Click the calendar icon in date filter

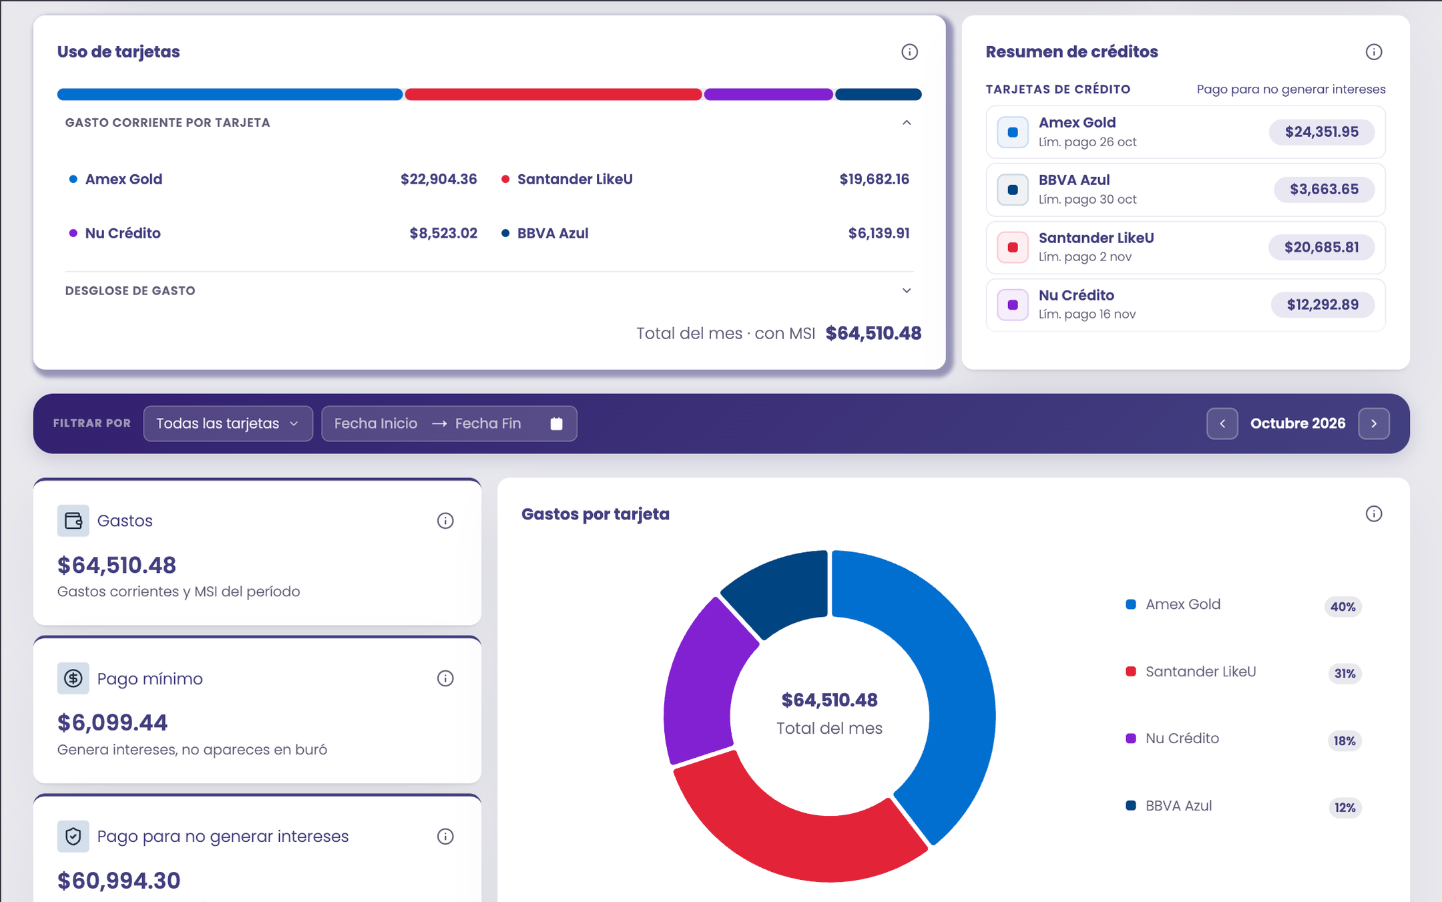556,424
